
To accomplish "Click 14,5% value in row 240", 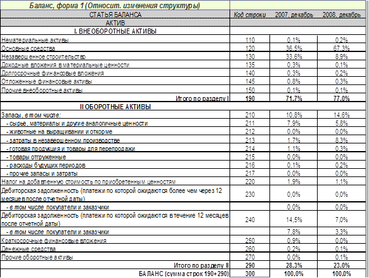I will [x=294, y=220].
